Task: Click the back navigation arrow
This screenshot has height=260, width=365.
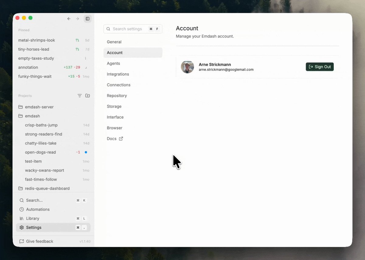Action: pos(69,19)
